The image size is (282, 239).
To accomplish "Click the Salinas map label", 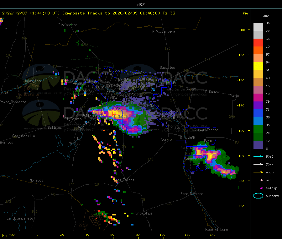I will [54, 128].
